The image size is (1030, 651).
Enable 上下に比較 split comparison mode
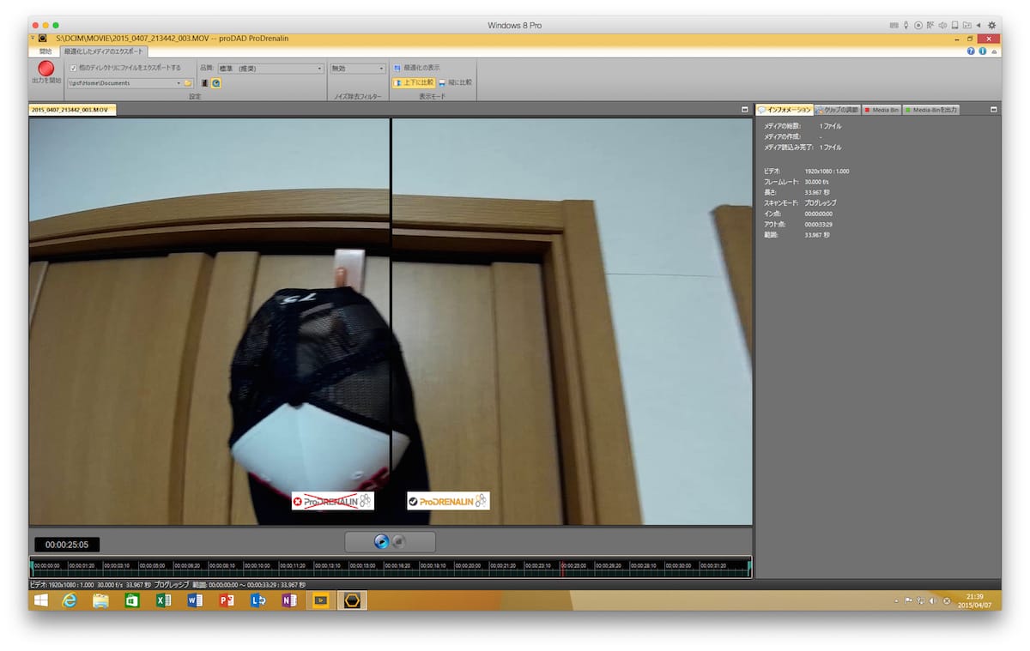coord(413,83)
